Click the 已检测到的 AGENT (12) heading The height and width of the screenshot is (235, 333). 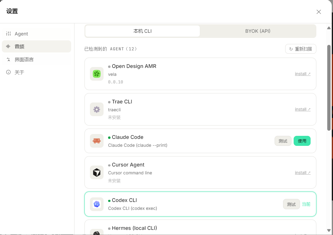point(110,49)
